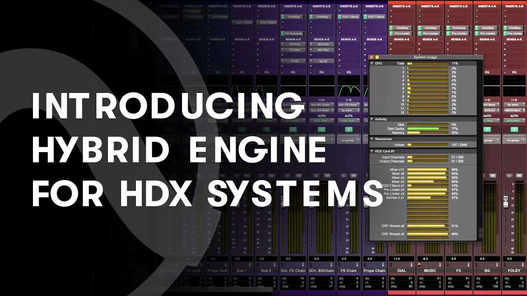The image size is (527, 296).
Task: Open the track-type arrow icon on Props Chain strip
Action: [x=383, y=264]
